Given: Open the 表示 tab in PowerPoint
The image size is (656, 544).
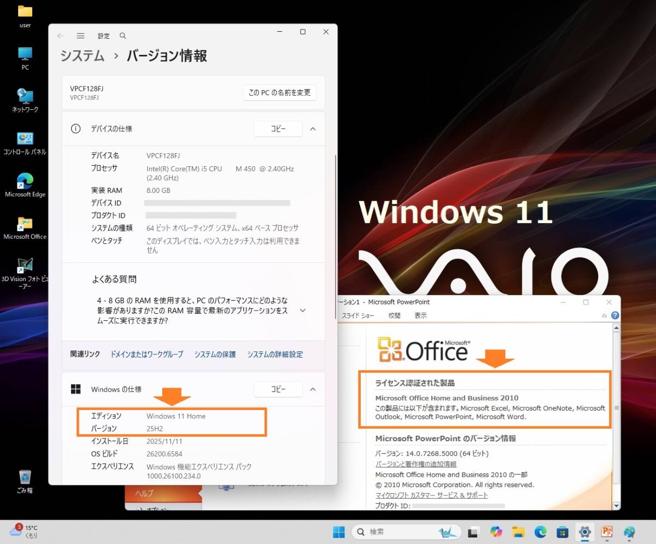Looking at the screenshot, I should tap(420, 315).
